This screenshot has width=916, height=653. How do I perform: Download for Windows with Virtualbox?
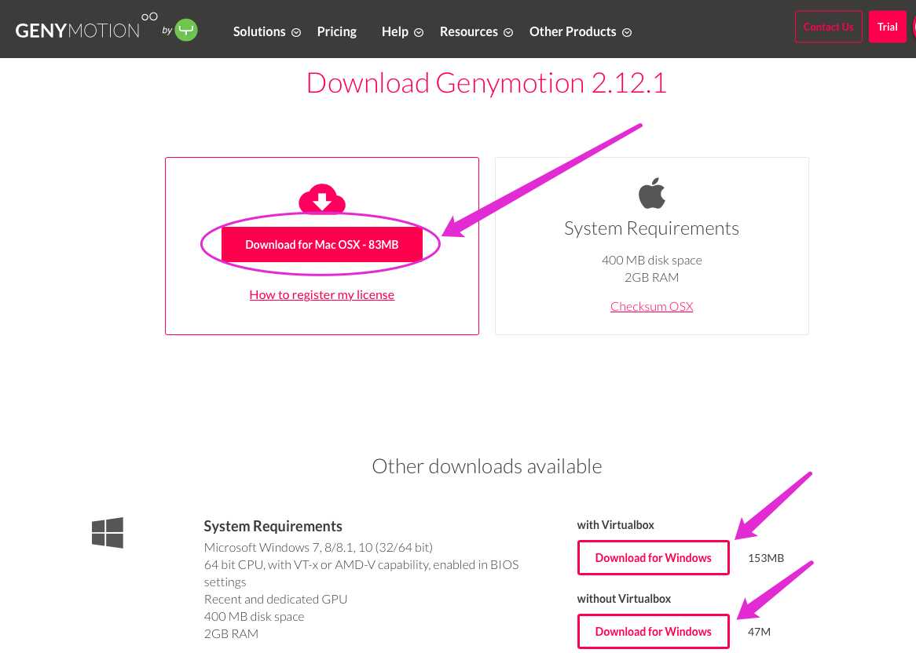[x=653, y=558]
